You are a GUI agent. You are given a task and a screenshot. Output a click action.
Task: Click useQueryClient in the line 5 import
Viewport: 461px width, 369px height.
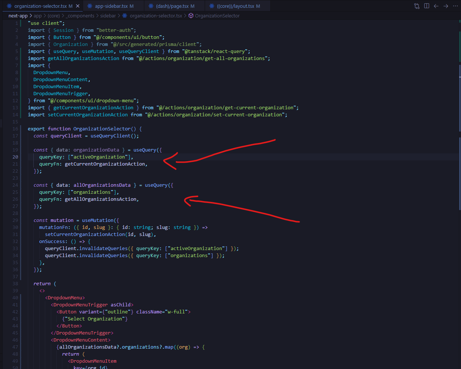(139, 51)
